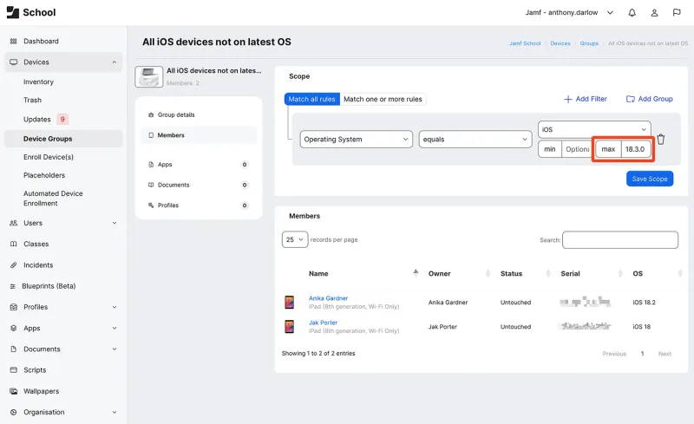Open Updates in the sidebar
The height and width of the screenshot is (424, 694).
[37, 120]
